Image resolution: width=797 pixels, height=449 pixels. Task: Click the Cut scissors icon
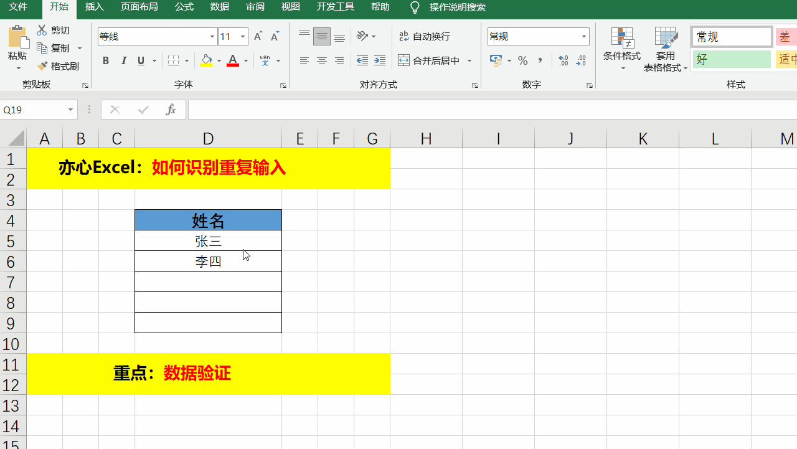pyautogui.click(x=42, y=30)
